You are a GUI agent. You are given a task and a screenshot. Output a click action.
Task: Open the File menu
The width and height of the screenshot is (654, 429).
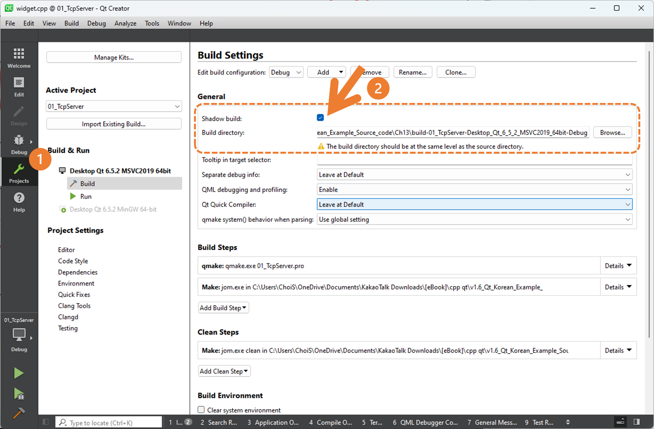click(x=10, y=23)
